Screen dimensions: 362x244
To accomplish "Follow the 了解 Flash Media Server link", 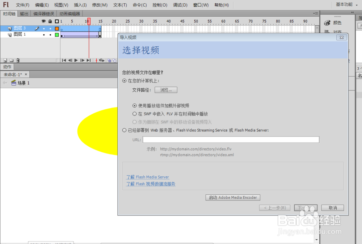I will coord(147,177).
